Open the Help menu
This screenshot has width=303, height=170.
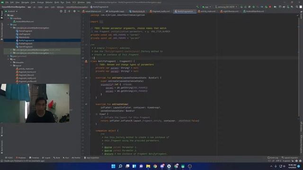tap(89, 2)
